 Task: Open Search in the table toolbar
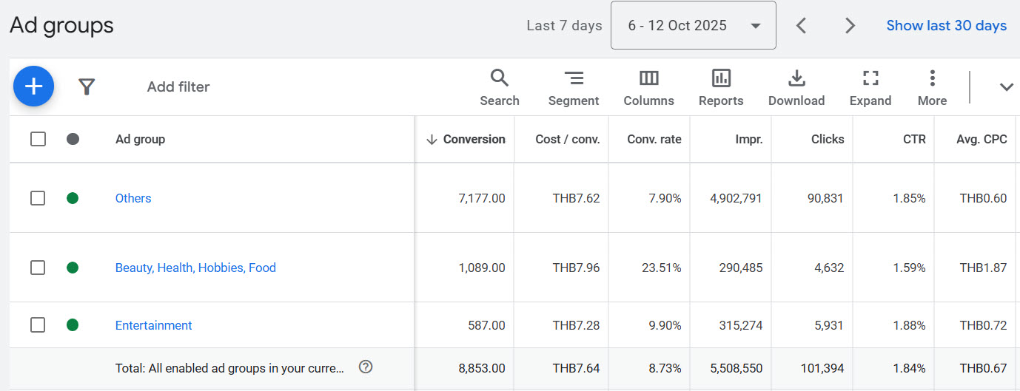500,88
